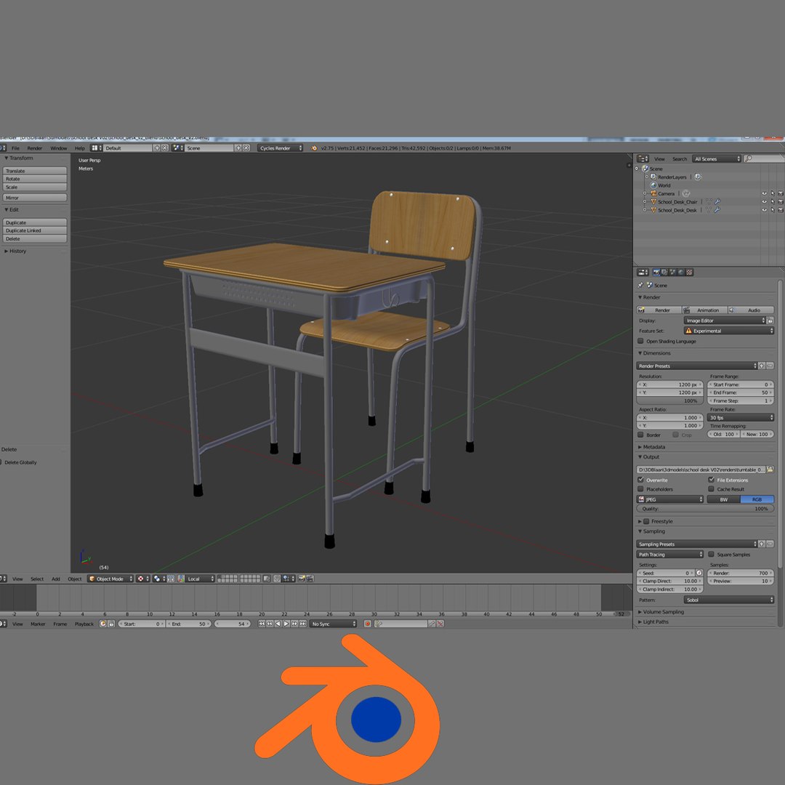This screenshot has height=785, width=785.
Task: Enable Open Shading Language checkbox
Action: (x=640, y=341)
